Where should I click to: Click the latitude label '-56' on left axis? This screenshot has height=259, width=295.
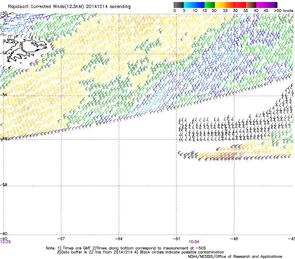[x=4, y=139]
